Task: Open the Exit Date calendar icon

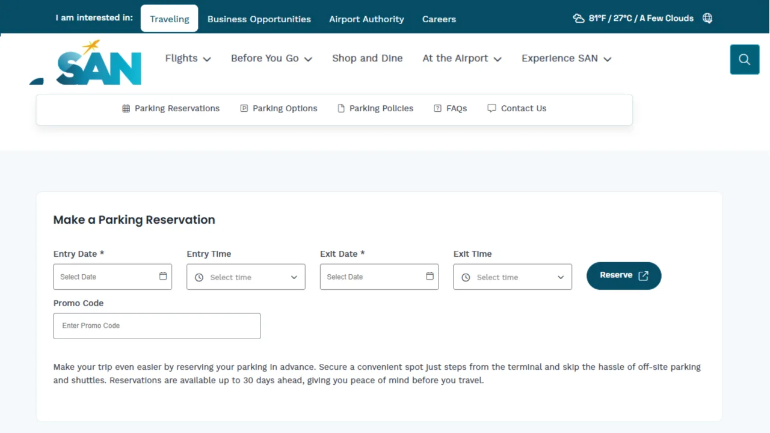Action: point(430,276)
